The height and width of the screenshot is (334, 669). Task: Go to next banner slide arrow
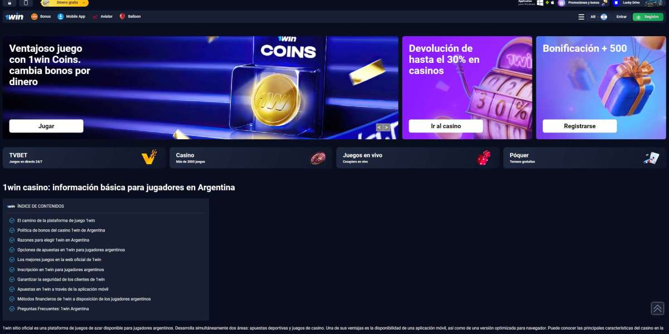[x=386, y=127]
